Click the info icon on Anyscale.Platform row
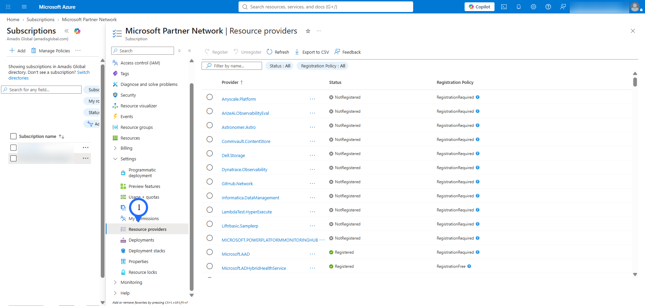 478,97
